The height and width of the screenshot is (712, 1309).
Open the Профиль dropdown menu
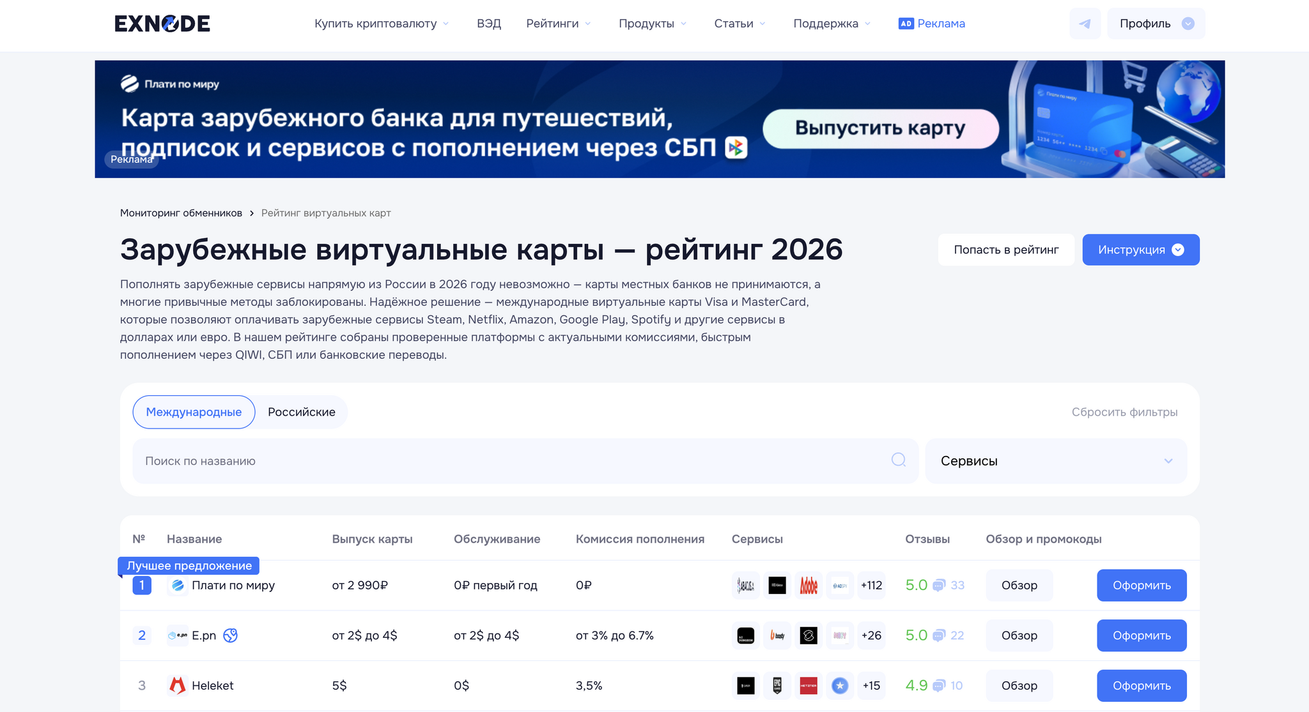pos(1156,24)
